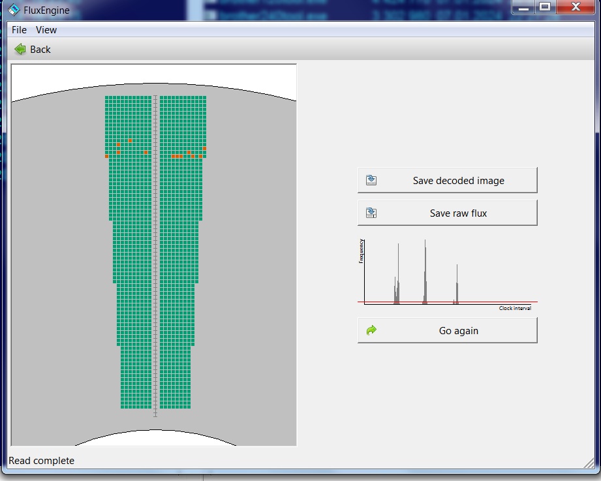Click the red threshold line in the histogram
This screenshot has width=601, height=481.
496,302
